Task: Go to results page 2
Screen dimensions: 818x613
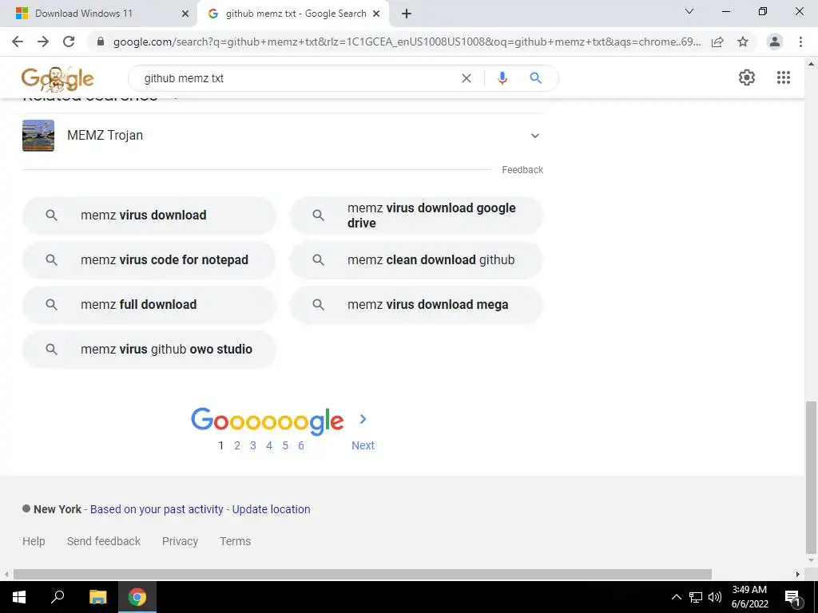Action: (236, 445)
